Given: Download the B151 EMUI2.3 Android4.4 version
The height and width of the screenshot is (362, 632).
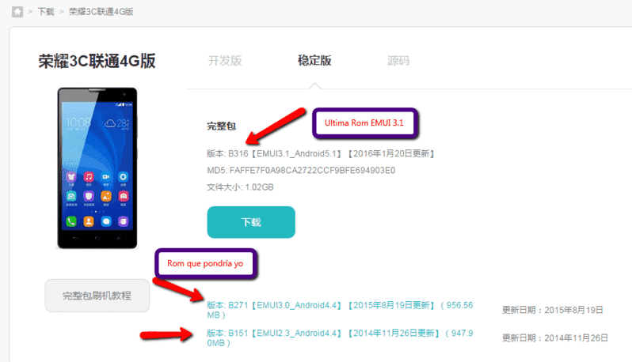Looking at the screenshot, I should tap(340, 337).
